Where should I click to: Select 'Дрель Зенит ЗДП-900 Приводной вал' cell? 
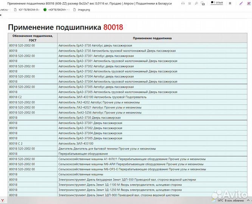152,195
